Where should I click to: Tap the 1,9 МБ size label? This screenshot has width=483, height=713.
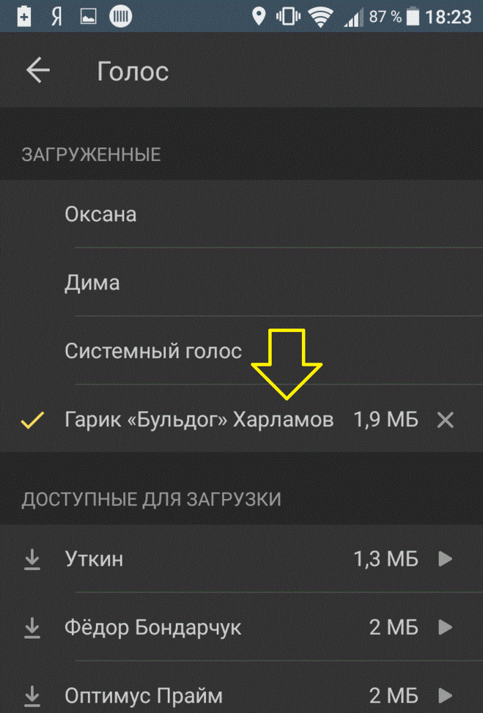pyautogui.click(x=386, y=420)
